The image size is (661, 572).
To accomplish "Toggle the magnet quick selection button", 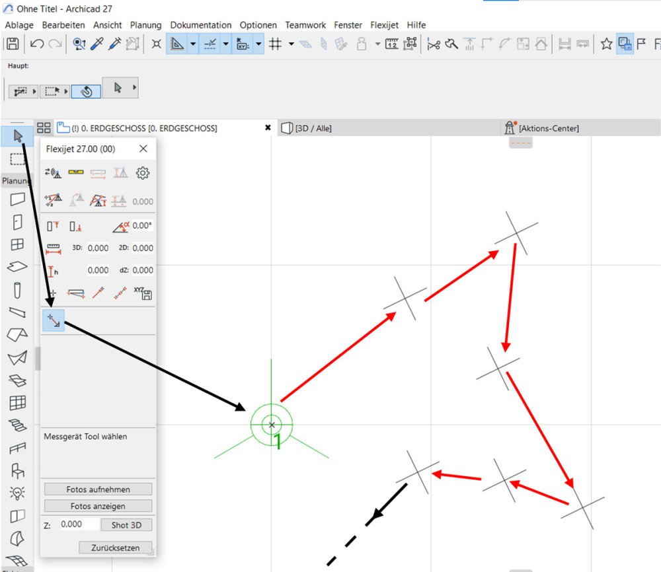I will click(x=86, y=90).
